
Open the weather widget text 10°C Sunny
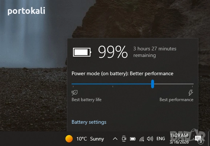[x=90, y=139]
